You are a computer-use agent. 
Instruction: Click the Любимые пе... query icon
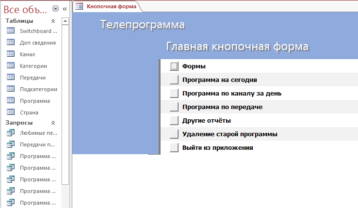[x=11, y=133]
